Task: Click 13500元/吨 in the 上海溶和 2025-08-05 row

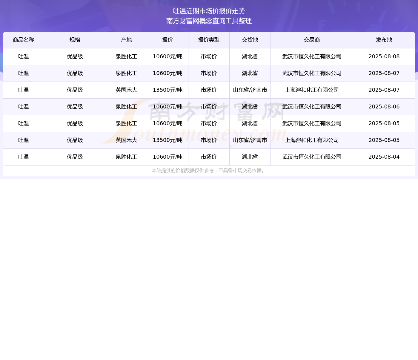Action: tap(167, 140)
